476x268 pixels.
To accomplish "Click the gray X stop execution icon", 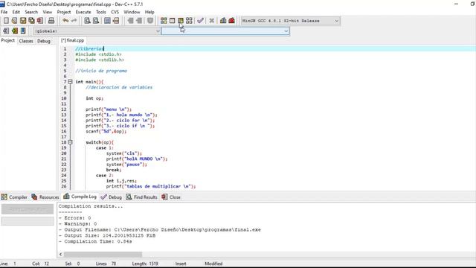I will coord(211,21).
